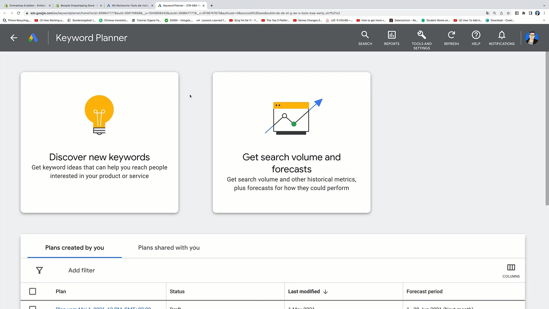Viewport: 549px width, 309px height.
Task: Open the Download - Cooki... bookmark
Action: pos(500,20)
